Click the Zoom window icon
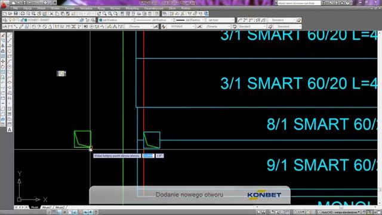The width and height of the screenshot is (382, 215). (110, 14)
